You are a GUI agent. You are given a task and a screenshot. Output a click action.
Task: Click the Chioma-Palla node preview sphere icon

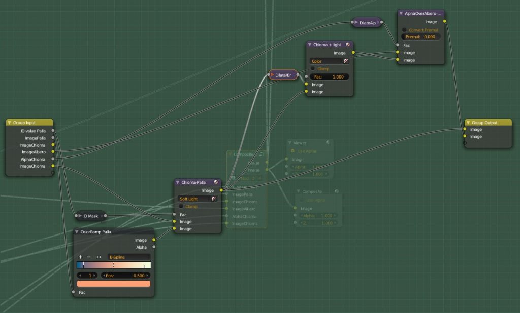pos(216,182)
